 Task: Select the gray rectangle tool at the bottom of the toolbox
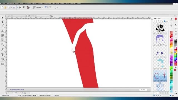(x=3, y=64)
